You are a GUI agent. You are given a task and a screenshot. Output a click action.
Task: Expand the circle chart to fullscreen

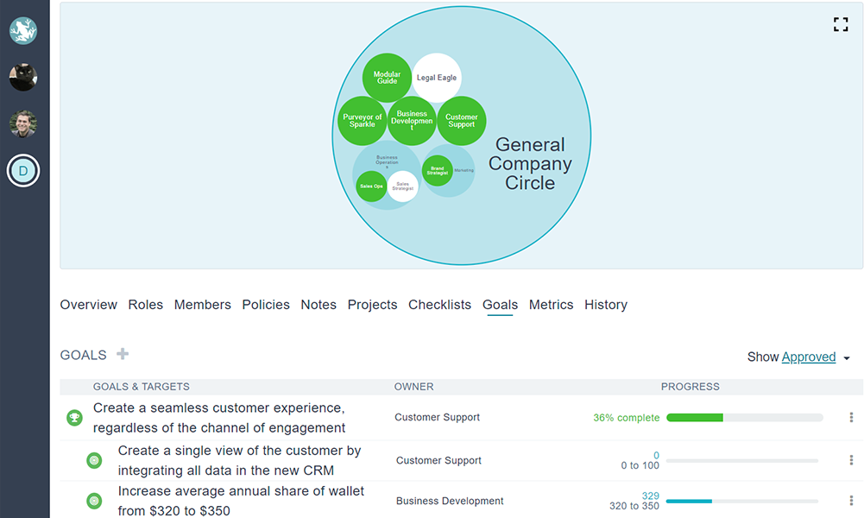point(840,24)
